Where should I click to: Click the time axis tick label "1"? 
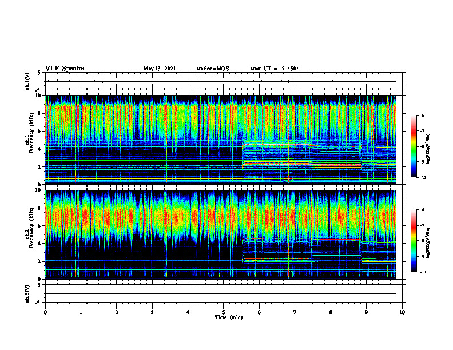coord(81,312)
